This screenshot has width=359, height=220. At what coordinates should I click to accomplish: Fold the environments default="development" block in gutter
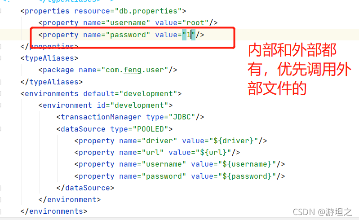point(1,93)
